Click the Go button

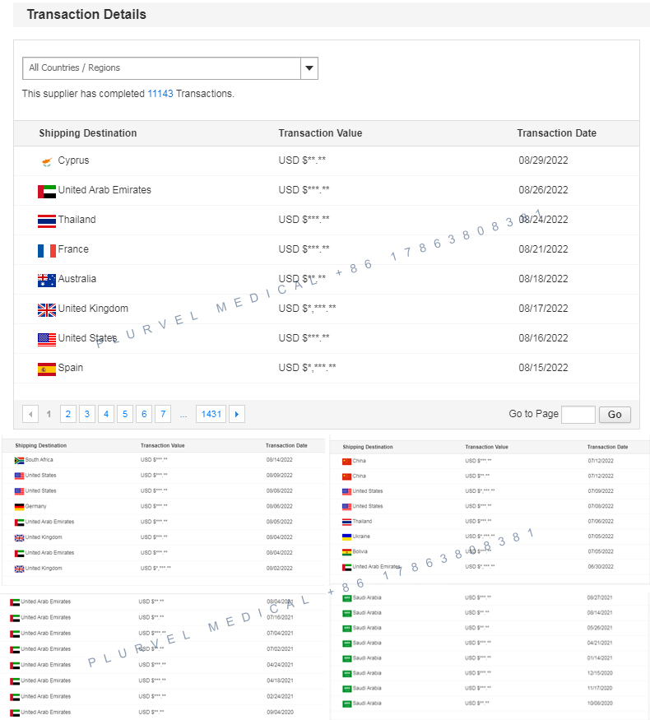tap(615, 415)
